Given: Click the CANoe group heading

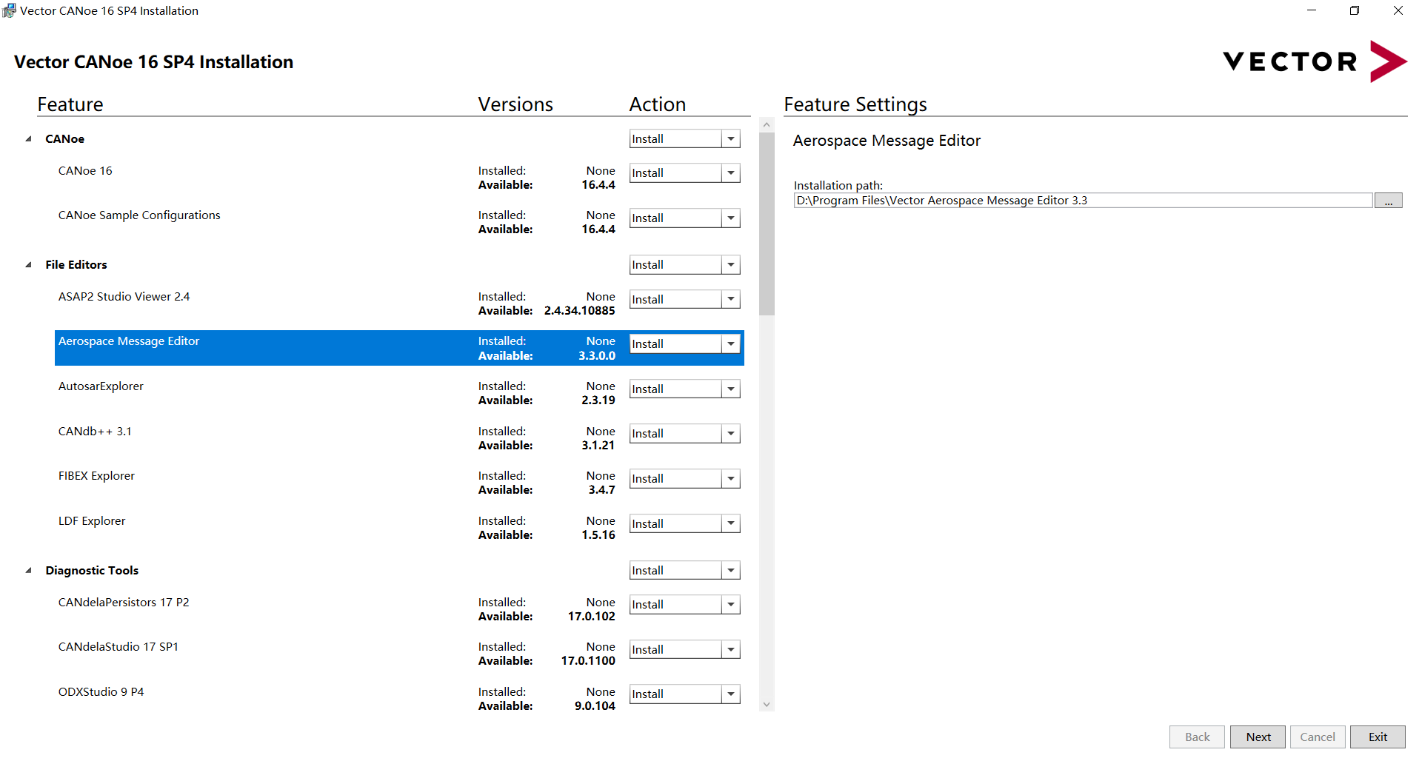Looking at the screenshot, I should click(64, 139).
